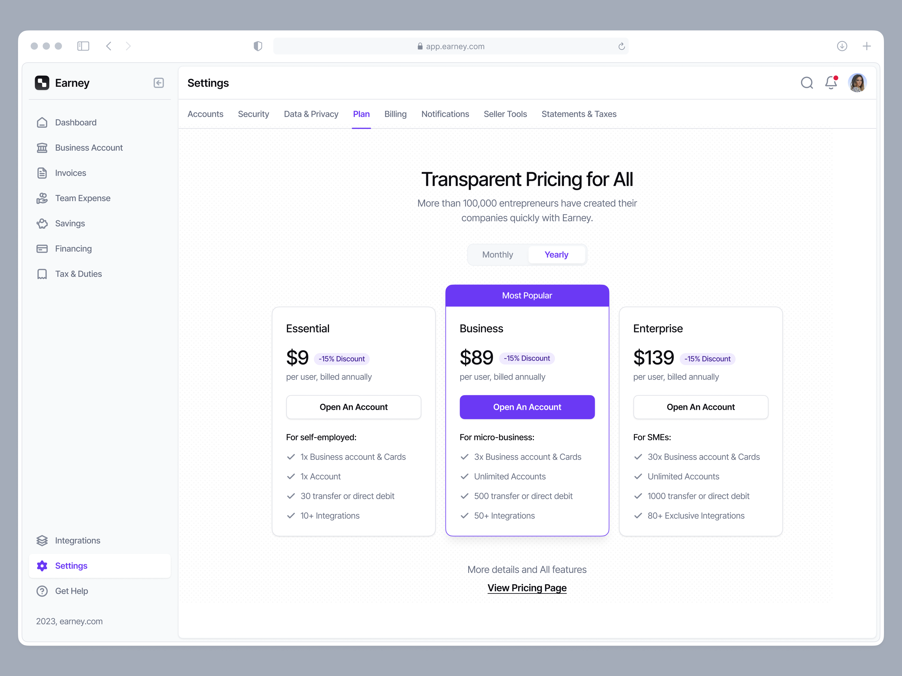
Task: Check notifications via the bell icon
Action: [x=831, y=83]
